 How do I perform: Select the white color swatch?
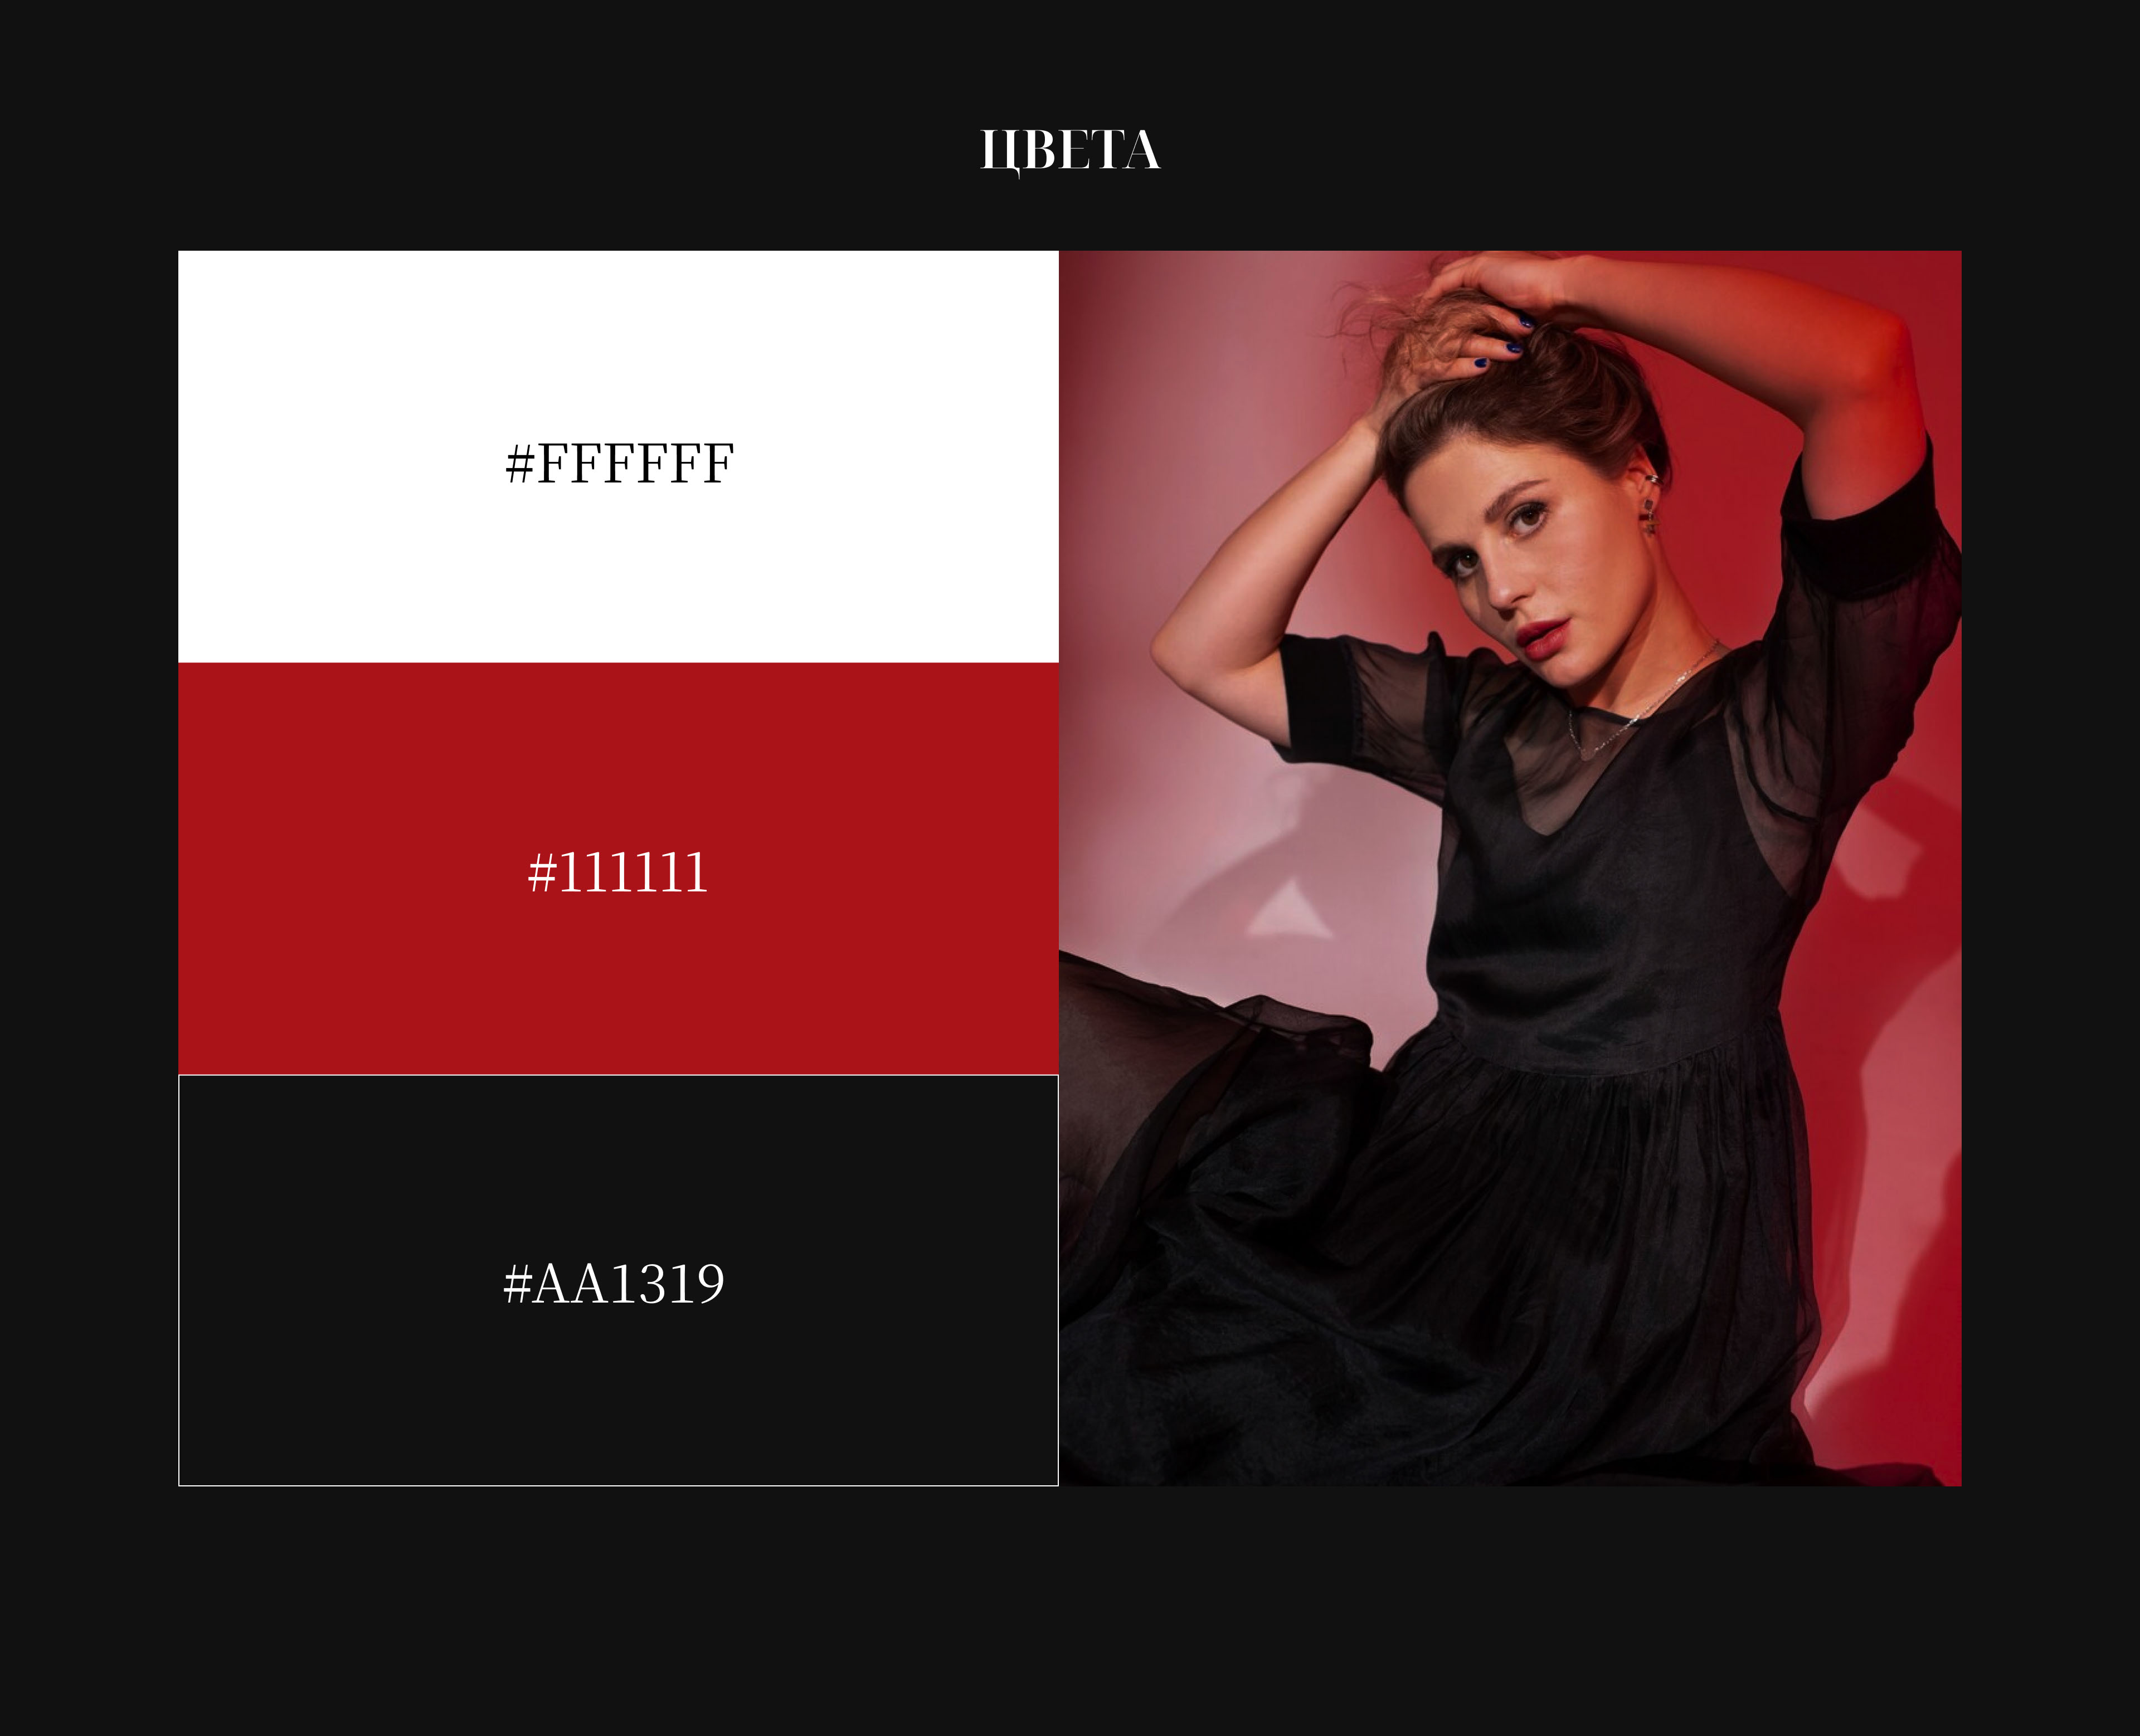pos(618,456)
